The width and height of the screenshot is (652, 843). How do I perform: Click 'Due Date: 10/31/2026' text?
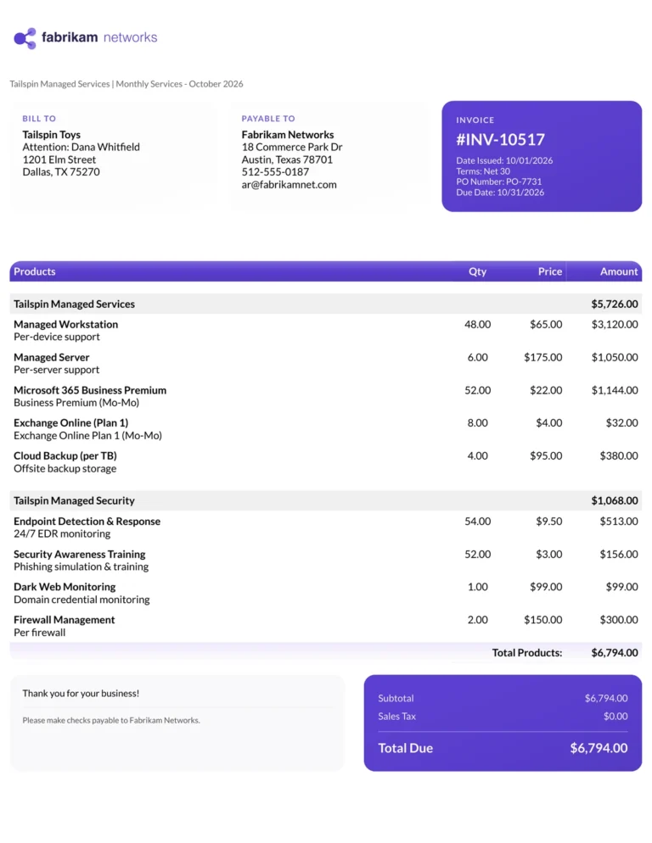point(500,193)
